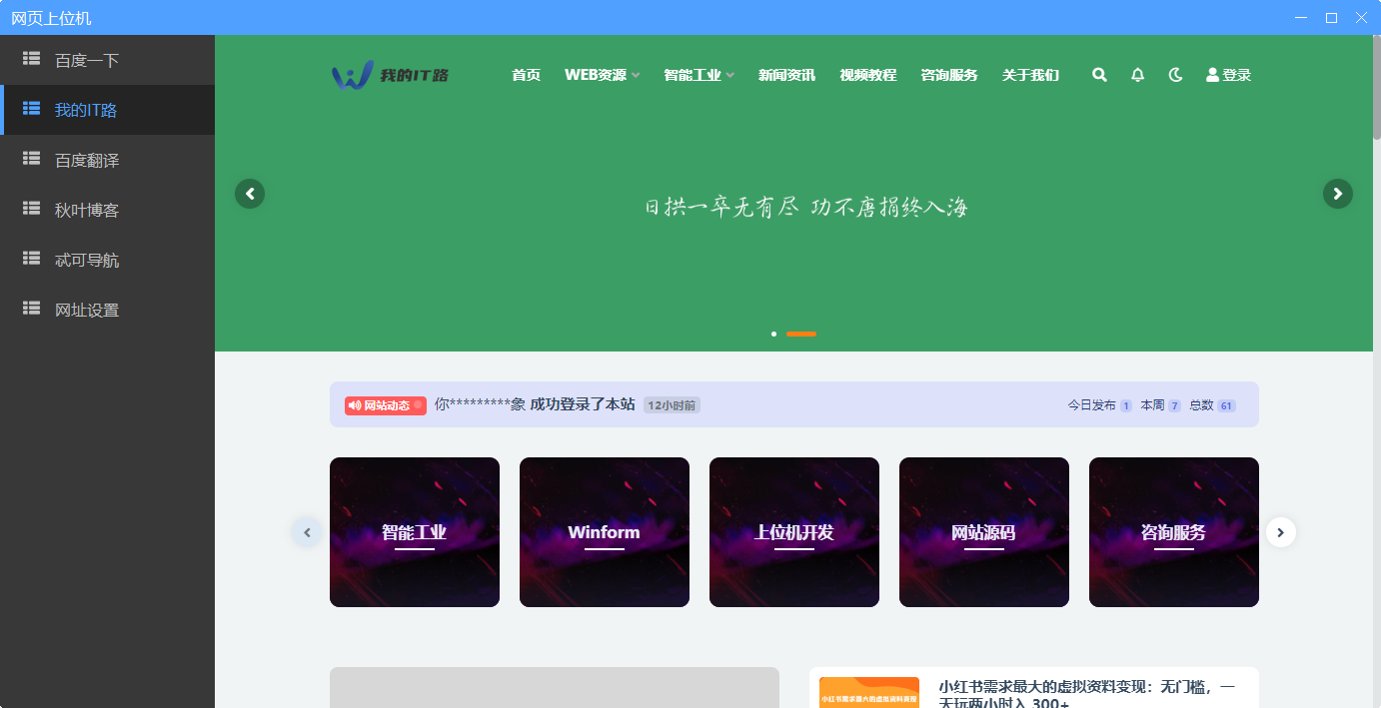Switch to 秋叶博客 sidebar item

point(87,210)
